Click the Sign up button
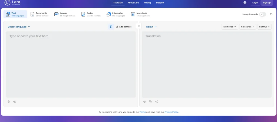Viewport: 277px width, 122px height. coord(267,3)
